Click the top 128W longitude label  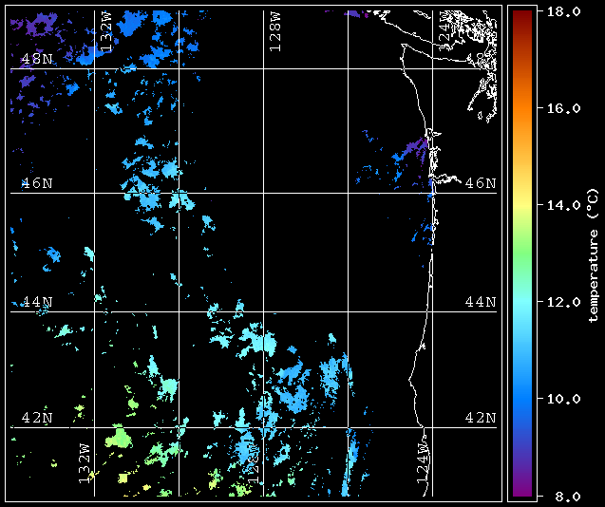coord(275,32)
